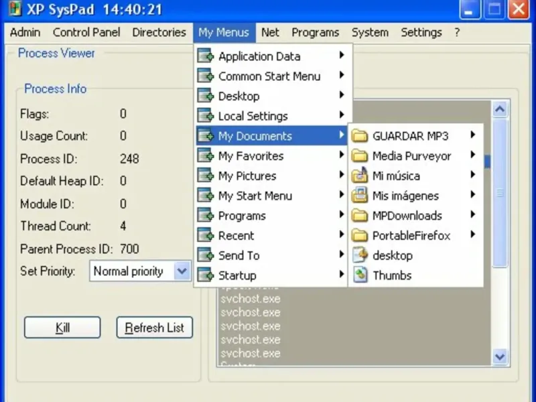Click the My Documents entry icon
The width and height of the screenshot is (536, 402).
pyautogui.click(x=206, y=136)
